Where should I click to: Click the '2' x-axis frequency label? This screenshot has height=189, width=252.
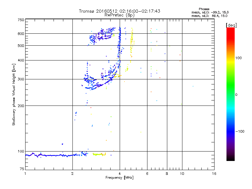(x=72, y=174)
